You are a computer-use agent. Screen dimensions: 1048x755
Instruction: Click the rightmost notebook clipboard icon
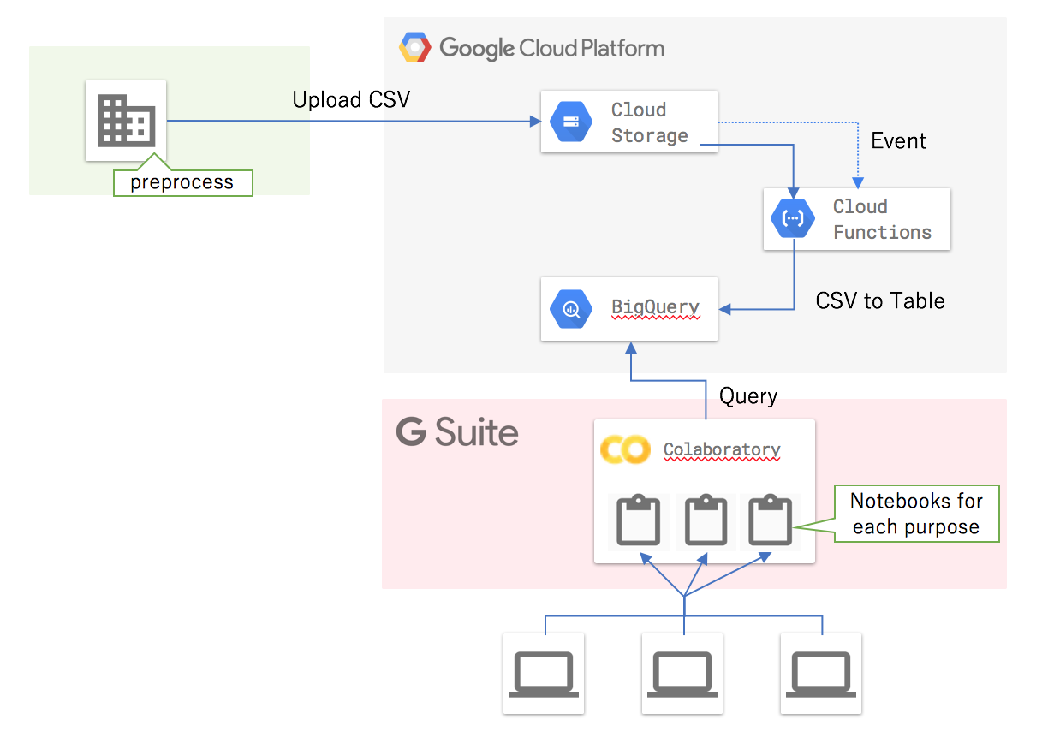click(x=771, y=520)
